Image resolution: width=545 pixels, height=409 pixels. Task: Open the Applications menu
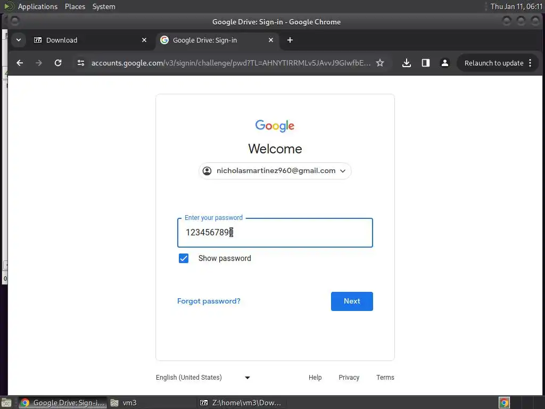(38, 6)
